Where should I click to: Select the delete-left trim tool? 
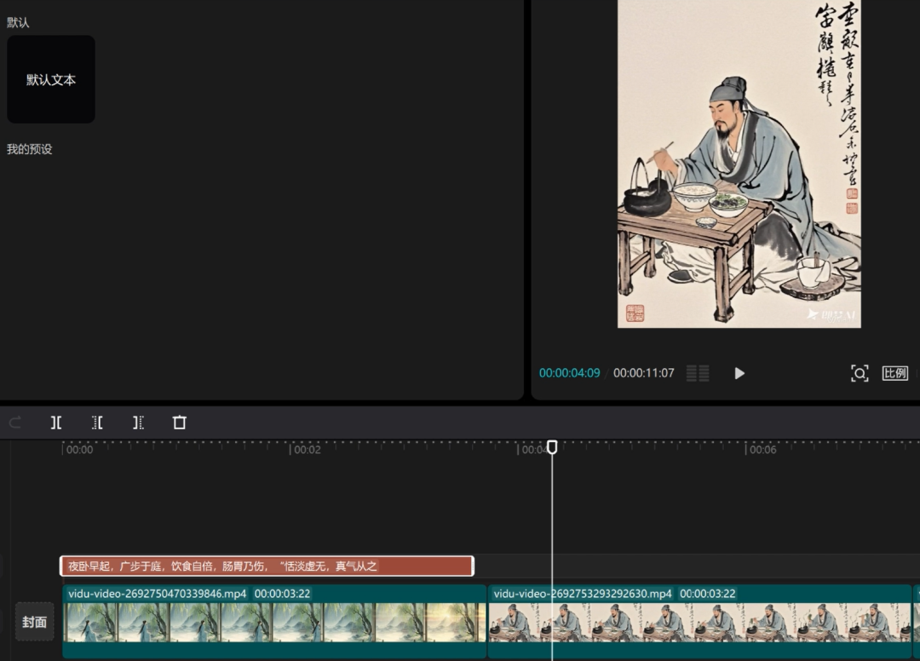pyautogui.click(x=97, y=422)
